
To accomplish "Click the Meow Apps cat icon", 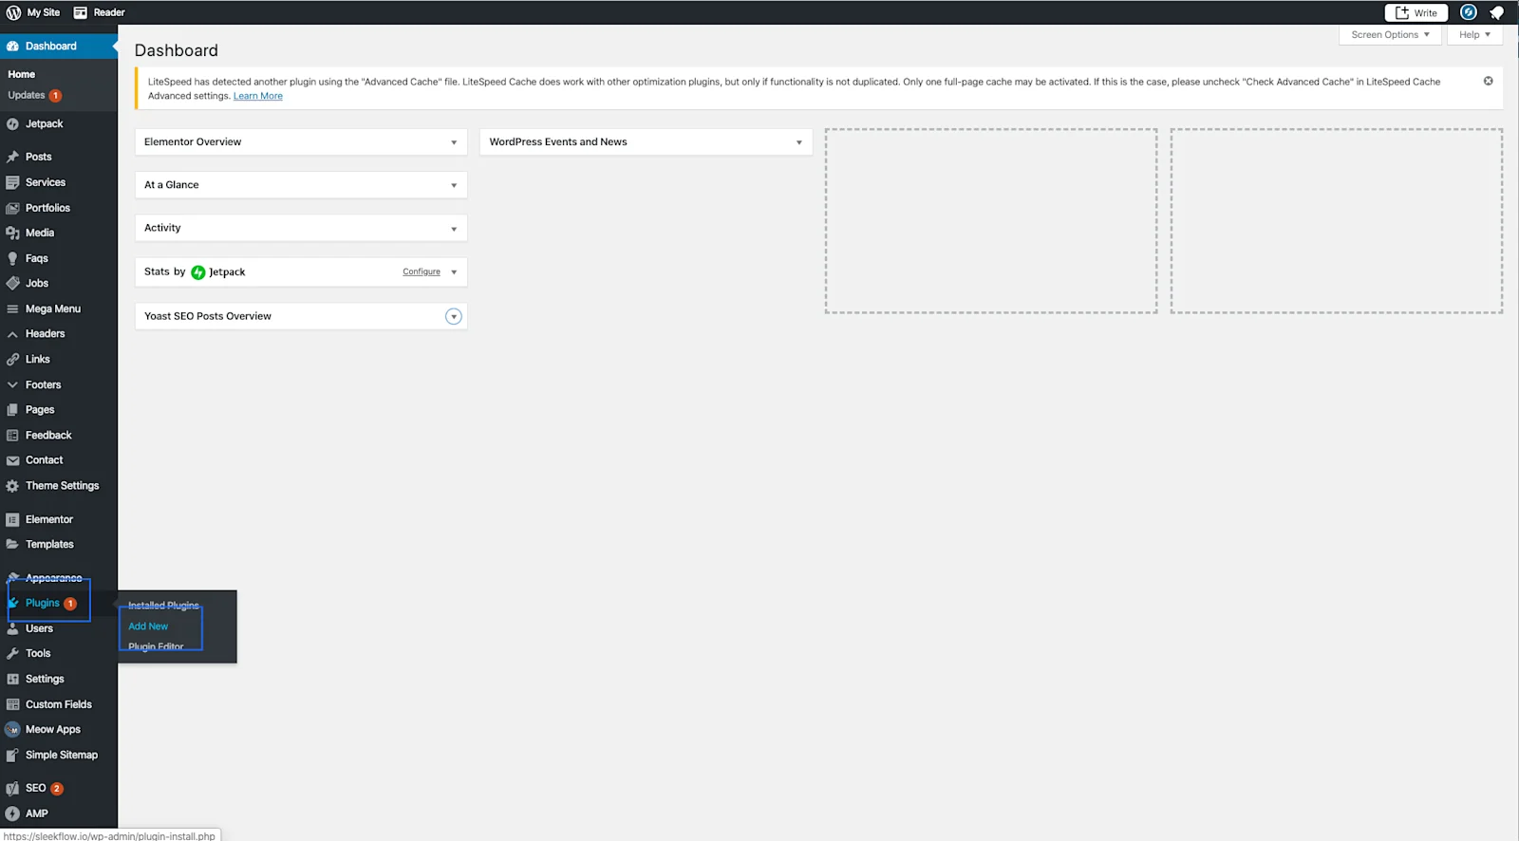I will (12, 730).
